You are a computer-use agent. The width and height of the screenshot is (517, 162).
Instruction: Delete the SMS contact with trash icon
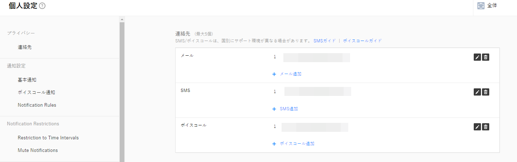486,92
